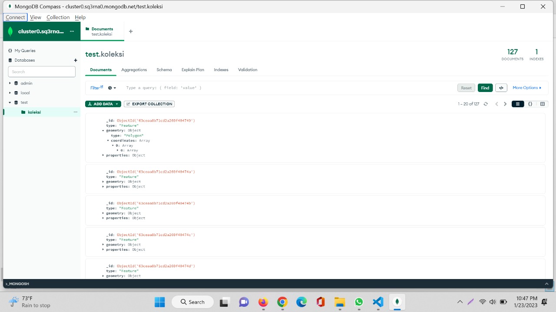Open WhatsApp from the taskbar
The width and height of the screenshot is (556, 312).
pyautogui.click(x=359, y=302)
